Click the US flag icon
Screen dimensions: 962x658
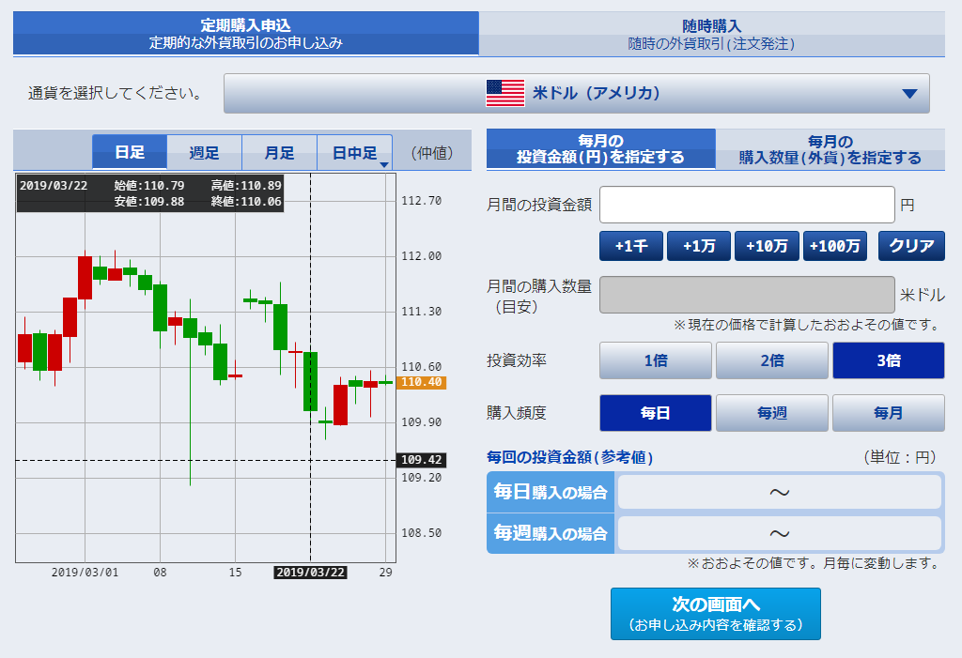[x=504, y=93]
